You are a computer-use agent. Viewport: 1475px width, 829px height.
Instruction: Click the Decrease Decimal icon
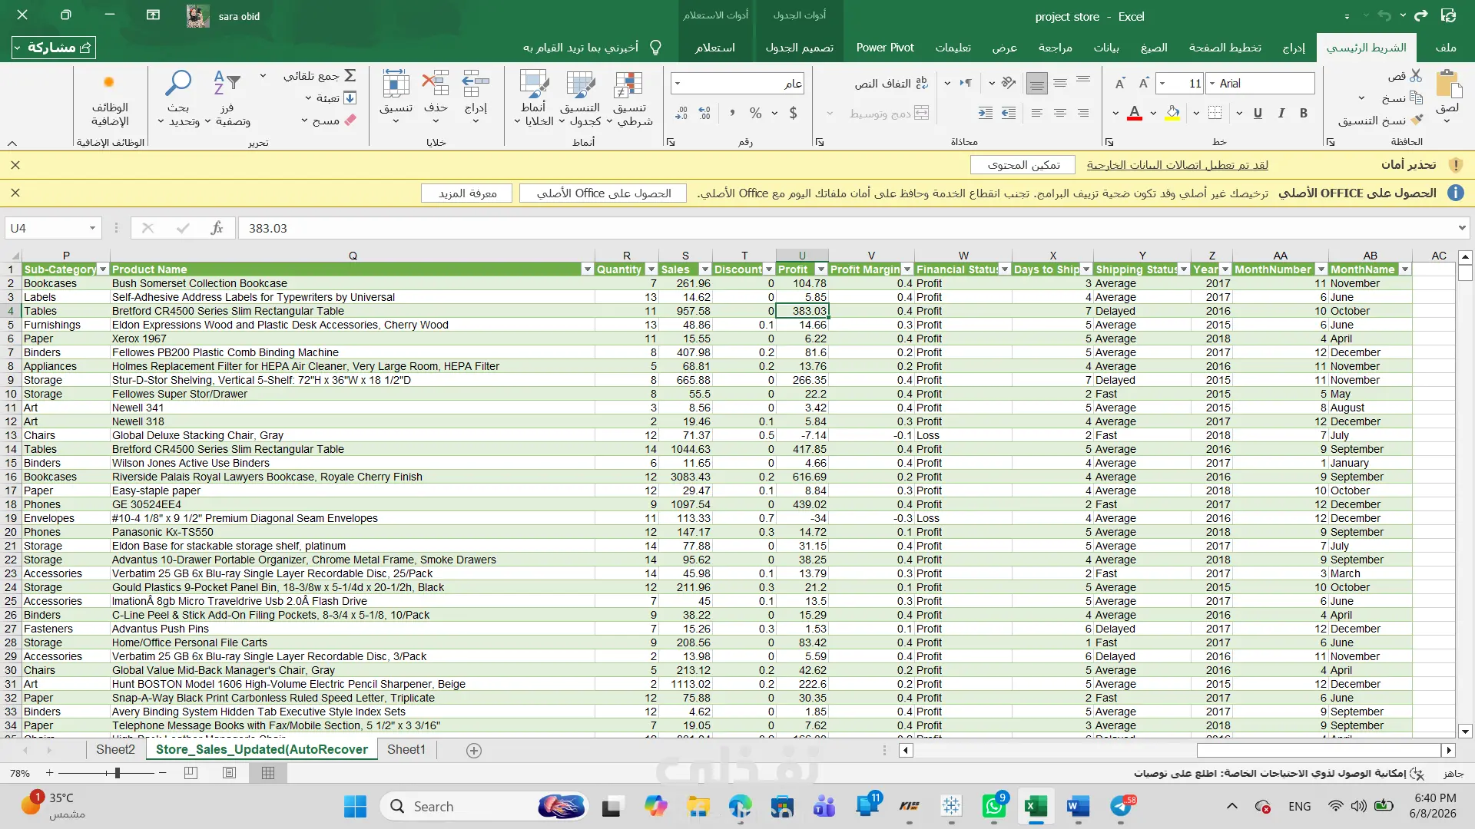click(681, 114)
